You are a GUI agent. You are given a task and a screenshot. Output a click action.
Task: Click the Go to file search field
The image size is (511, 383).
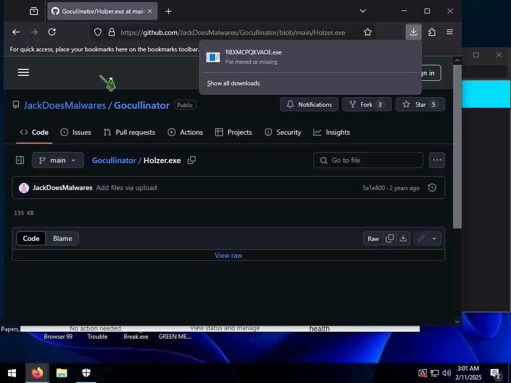click(368, 160)
